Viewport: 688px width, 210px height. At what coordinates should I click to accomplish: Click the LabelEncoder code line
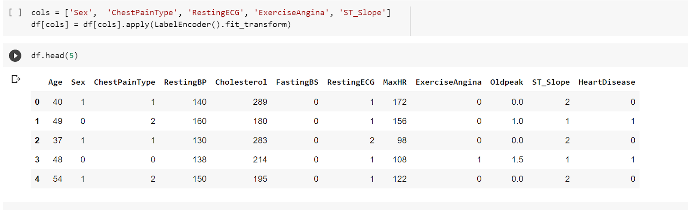(161, 24)
